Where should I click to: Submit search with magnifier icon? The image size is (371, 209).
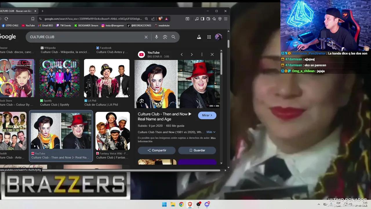coord(173,37)
